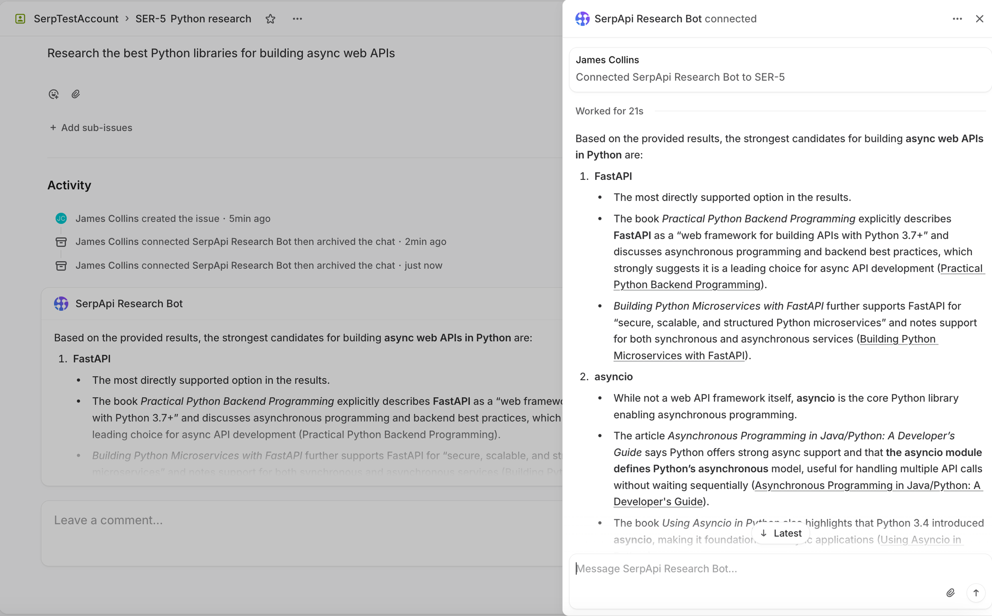Click the SerpTestAccount workspace icon
This screenshot has width=992, height=616.
(x=20, y=19)
